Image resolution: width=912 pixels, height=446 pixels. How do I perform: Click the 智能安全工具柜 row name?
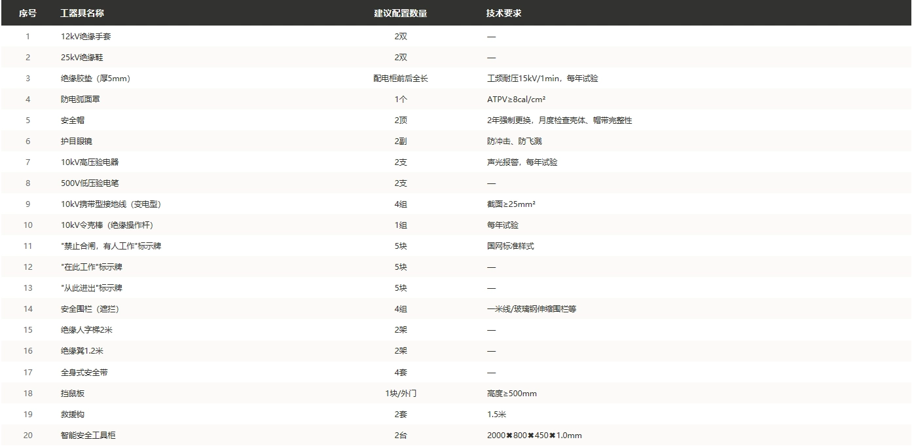point(88,436)
